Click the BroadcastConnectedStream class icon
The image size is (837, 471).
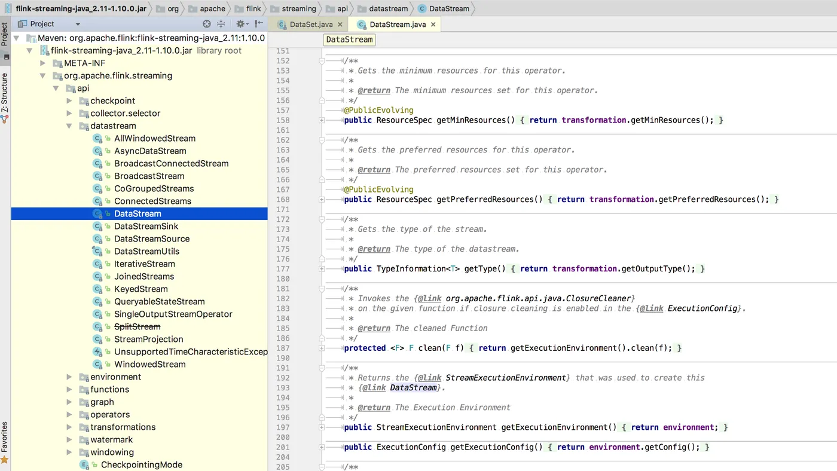pyautogui.click(x=97, y=163)
